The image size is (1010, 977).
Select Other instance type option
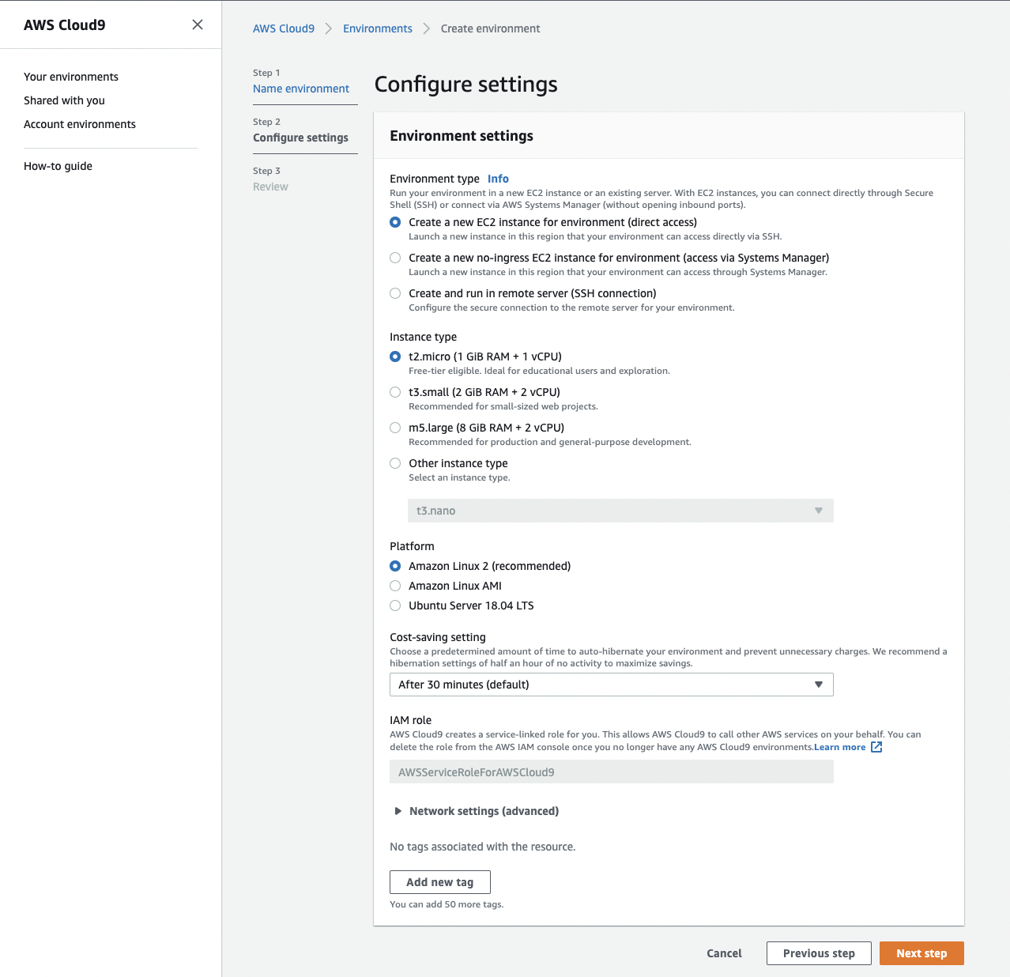395,463
